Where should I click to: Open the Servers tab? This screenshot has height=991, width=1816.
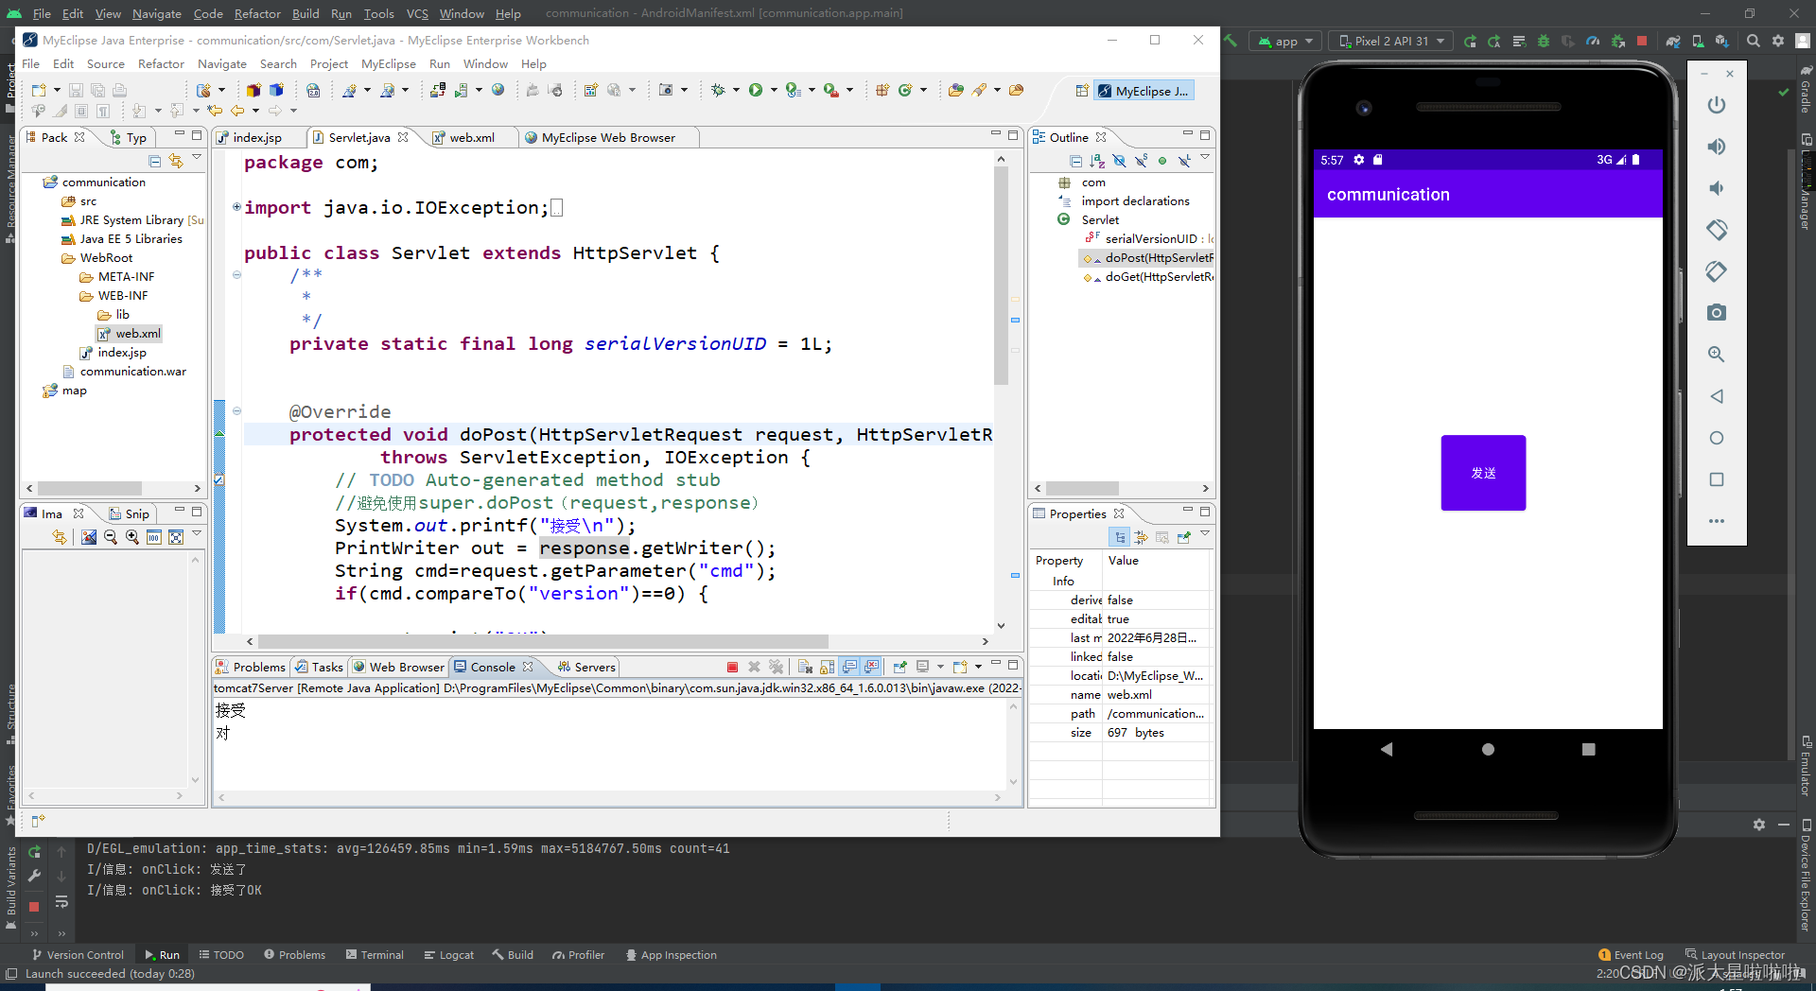click(586, 667)
